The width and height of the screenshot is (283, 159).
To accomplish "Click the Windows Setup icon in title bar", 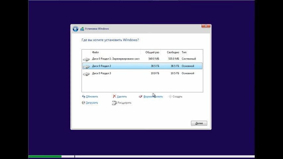I will coord(82,29).
